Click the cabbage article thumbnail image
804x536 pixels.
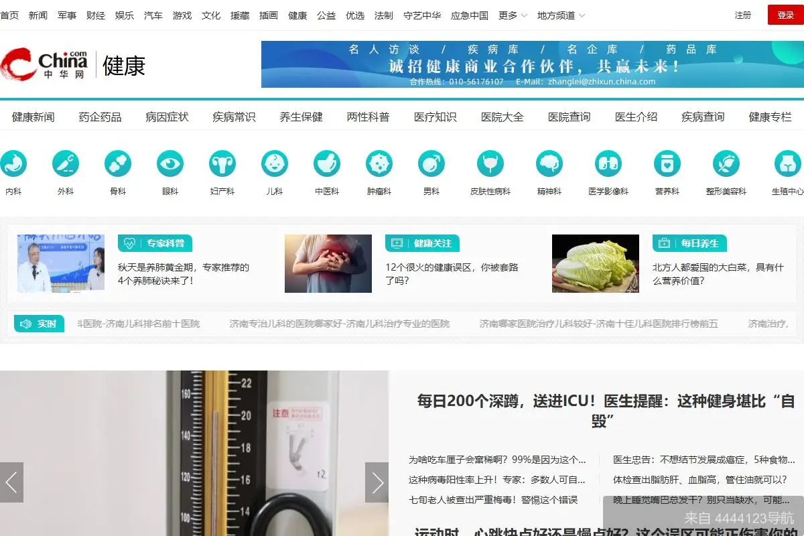[595, 263]
